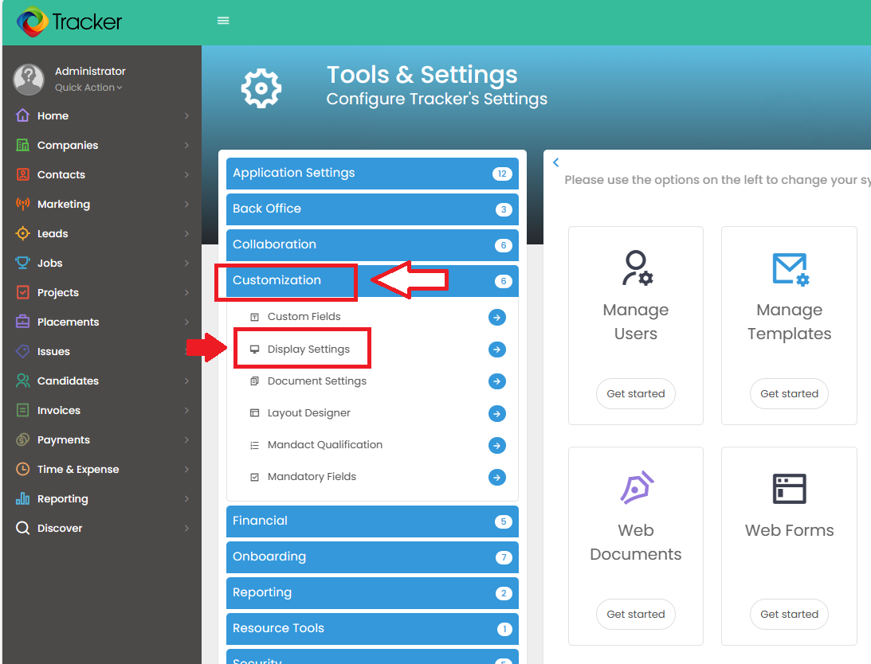Expand the Marketing menu chevron
This screenshot has width=871, height=664.
point(186,204)
